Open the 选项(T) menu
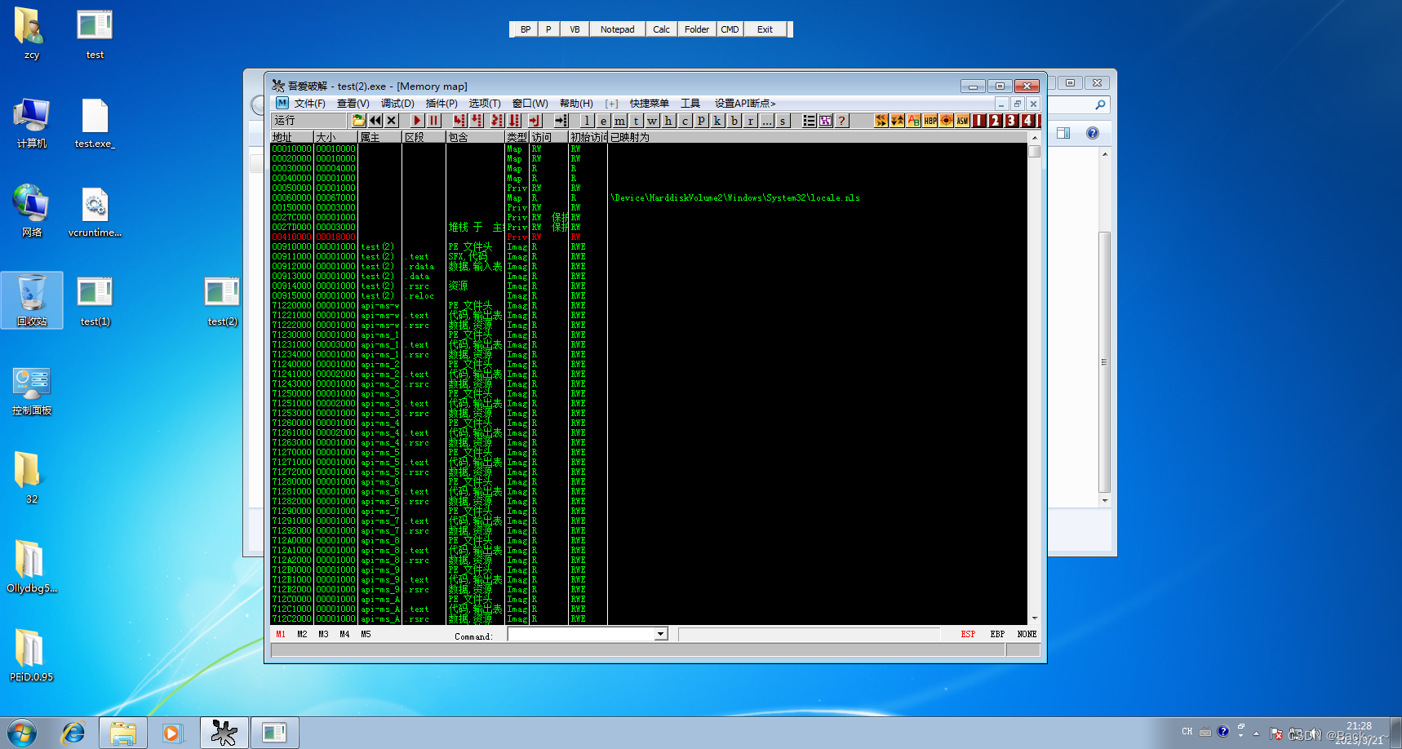Screen dimensions: 1402x749 pos(485,104)
